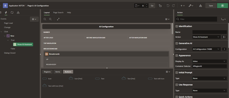Viewport: 229px width, 98px height.
Task: Collapse the Identification section
Action: click(177, 26)
